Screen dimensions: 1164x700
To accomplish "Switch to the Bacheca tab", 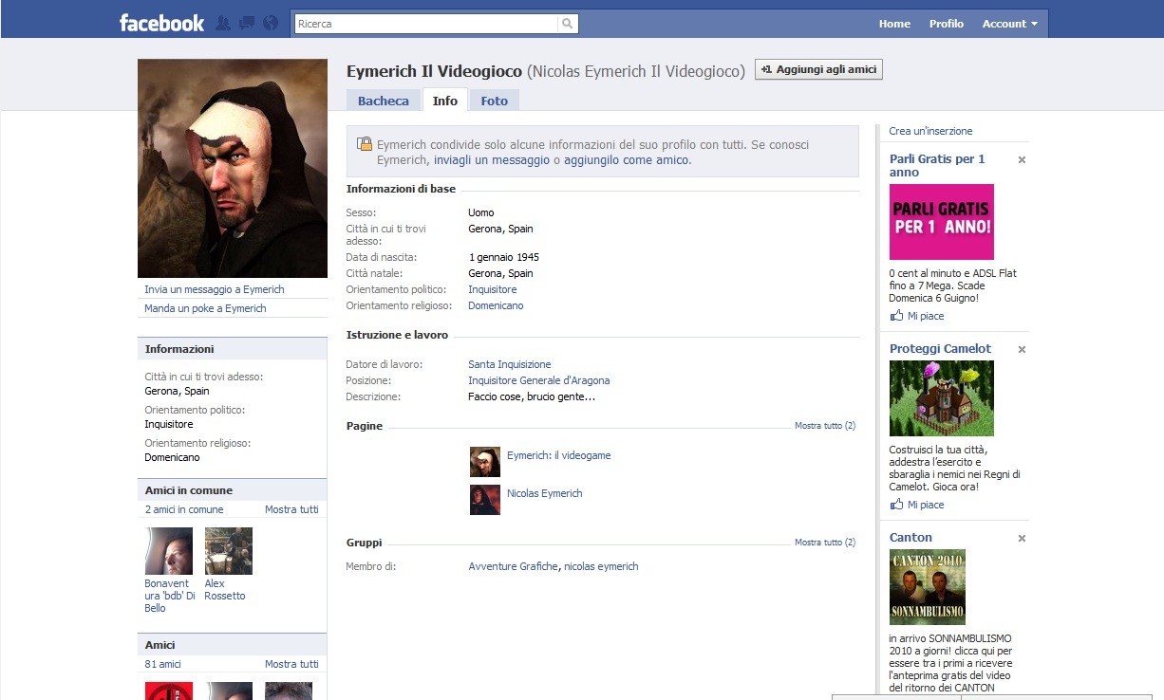I will (x=384, y=101).
